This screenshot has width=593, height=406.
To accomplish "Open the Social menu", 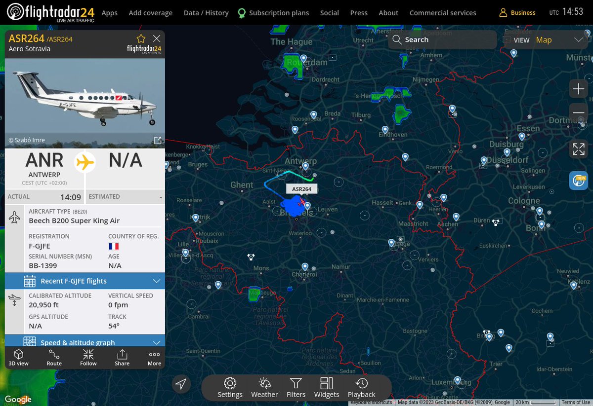I will pos(330,13).
